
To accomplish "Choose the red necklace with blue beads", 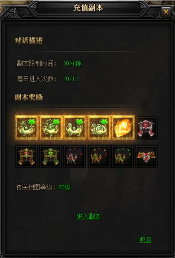I will pos(75,156).
